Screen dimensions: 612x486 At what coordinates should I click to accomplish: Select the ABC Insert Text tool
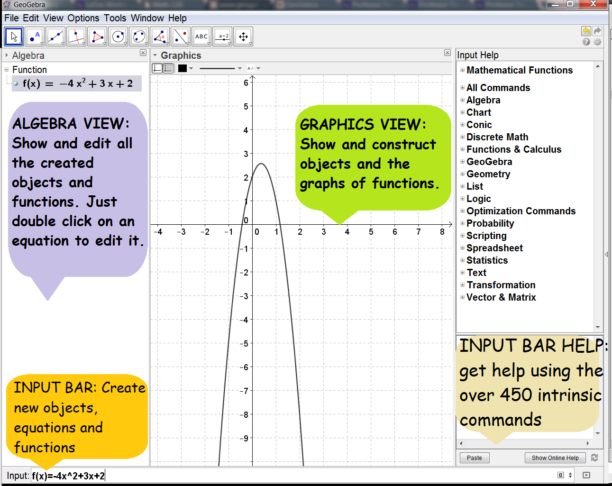pyautogui.click(x=201, y=37)
